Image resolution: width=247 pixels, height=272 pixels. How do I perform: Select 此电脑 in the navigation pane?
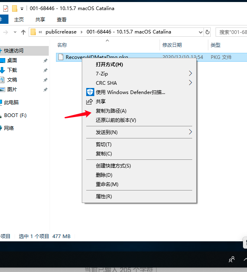coord(11,103)
